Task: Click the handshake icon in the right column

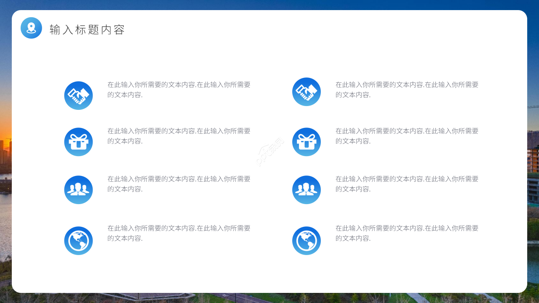Action: pos(307,91)
